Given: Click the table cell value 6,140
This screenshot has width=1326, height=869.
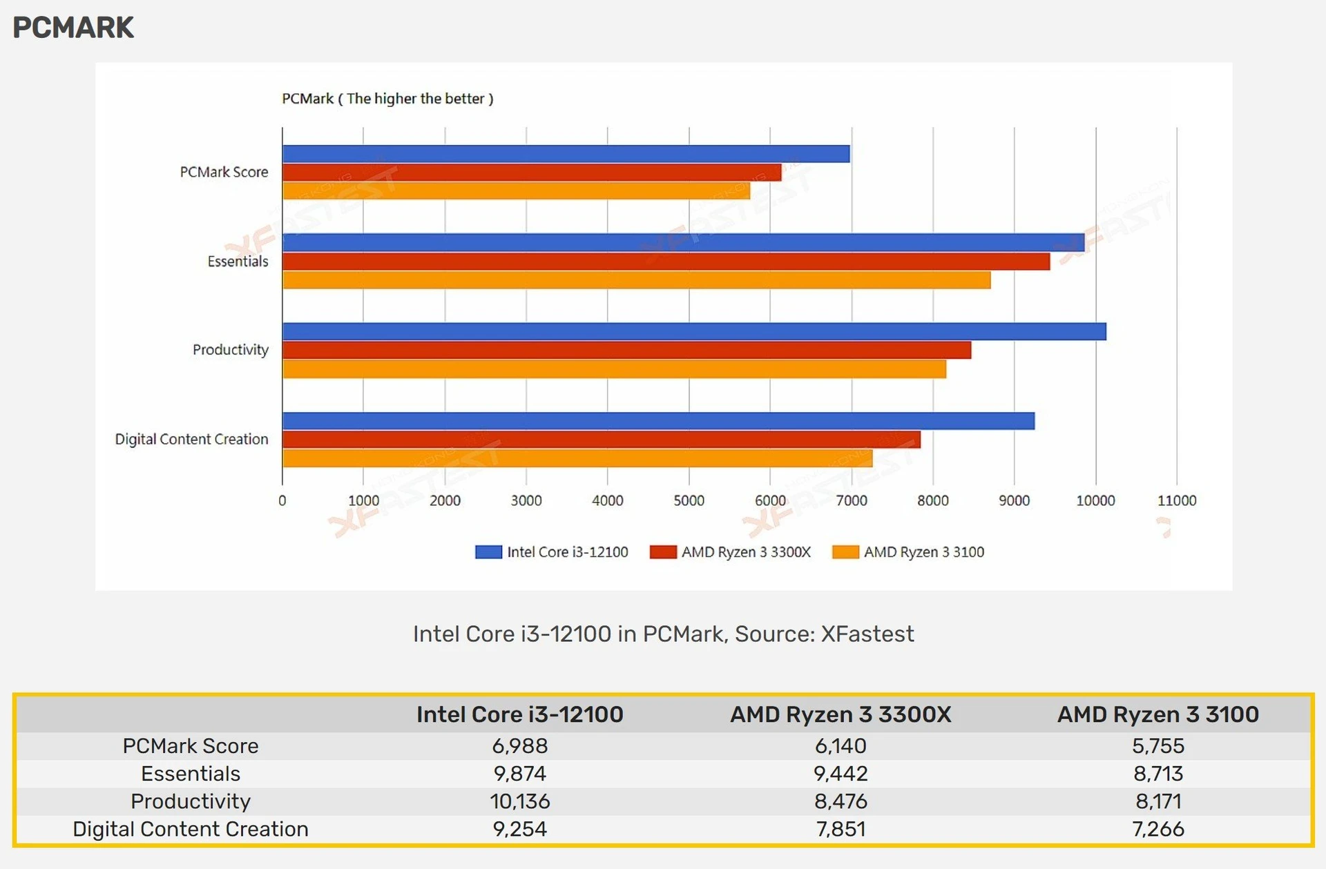Looking at the screenshot, I should 840,746.
